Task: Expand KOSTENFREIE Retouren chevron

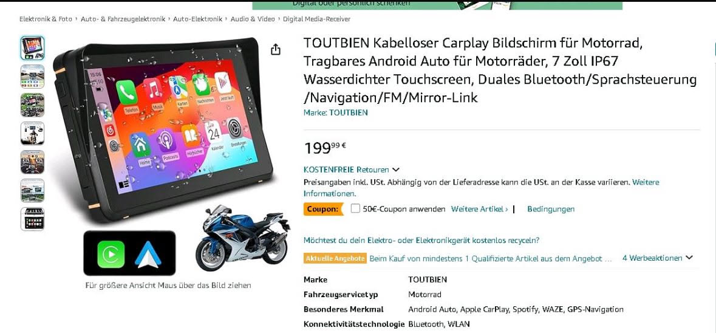Action: 396,170
